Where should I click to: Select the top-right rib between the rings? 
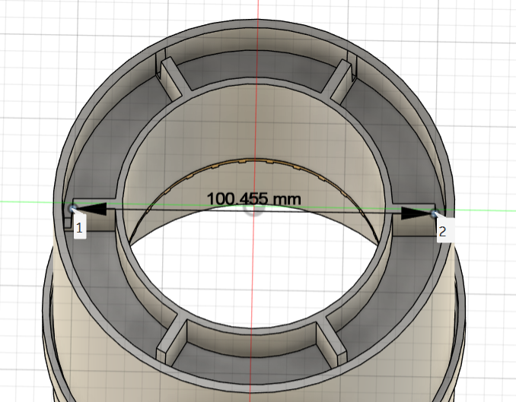tap(337, 81)
